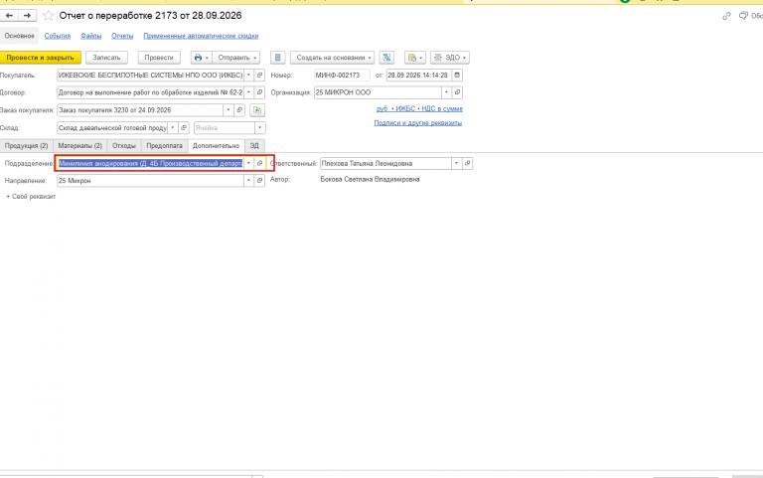The height and width of the screenshot is (478, 763).
Task: Open the Отчеты section link
Action: [122, 36]
